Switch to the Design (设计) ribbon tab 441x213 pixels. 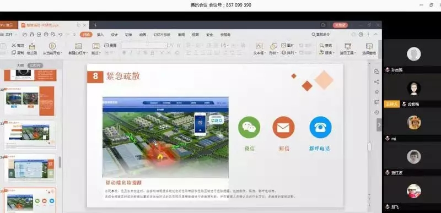(115, 35)
